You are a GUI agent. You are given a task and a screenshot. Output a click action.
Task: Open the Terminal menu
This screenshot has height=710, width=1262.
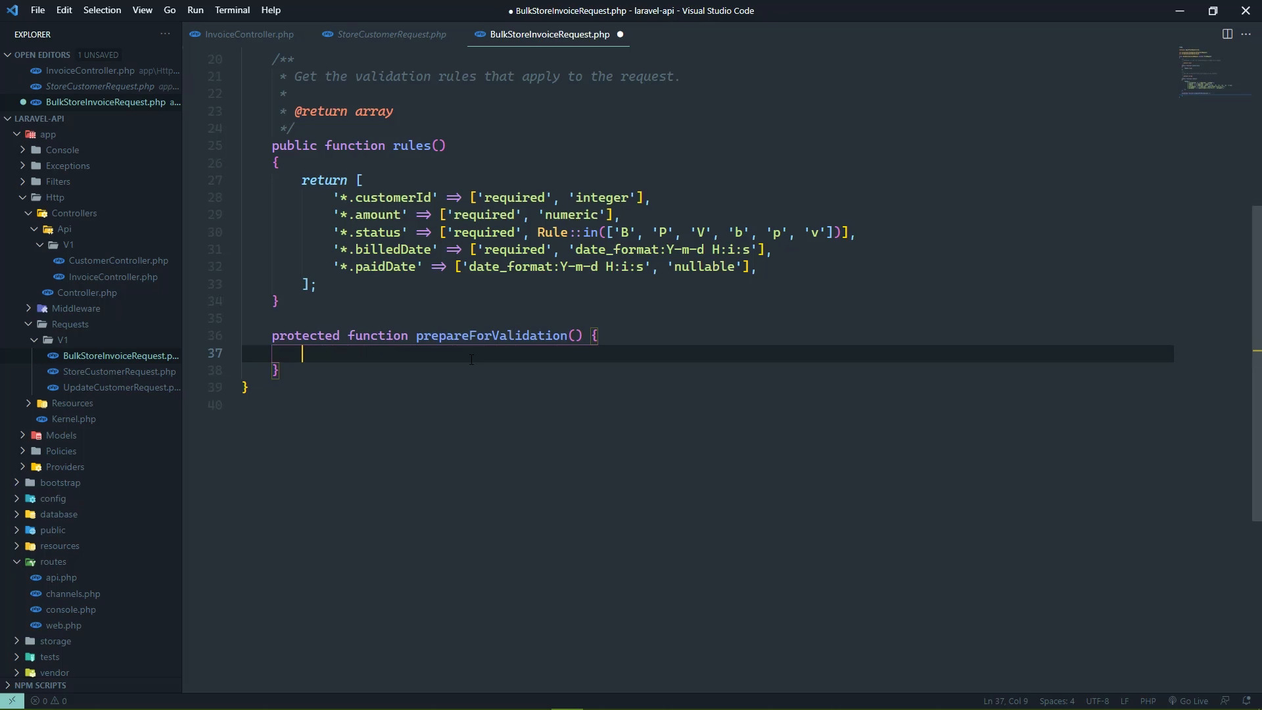click(x=232, y=11)
